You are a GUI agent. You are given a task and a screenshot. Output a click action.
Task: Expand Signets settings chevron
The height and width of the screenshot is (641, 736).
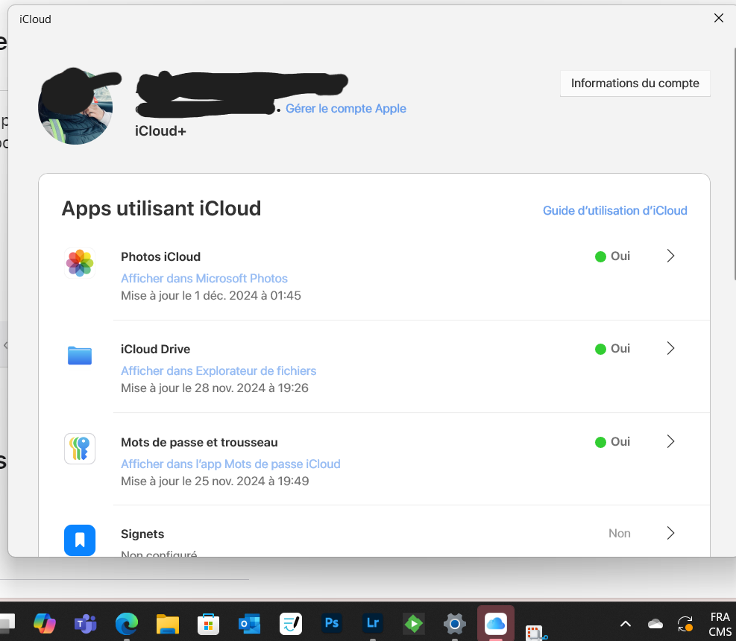[x=670, y=533]
